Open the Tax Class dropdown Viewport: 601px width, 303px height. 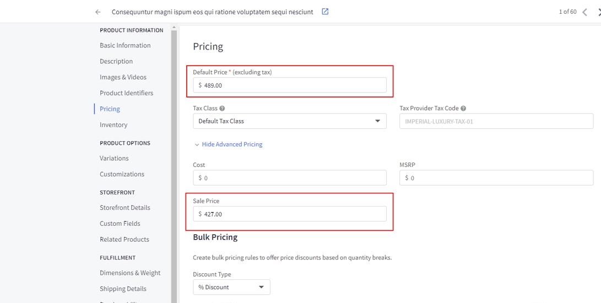(289, 121)
